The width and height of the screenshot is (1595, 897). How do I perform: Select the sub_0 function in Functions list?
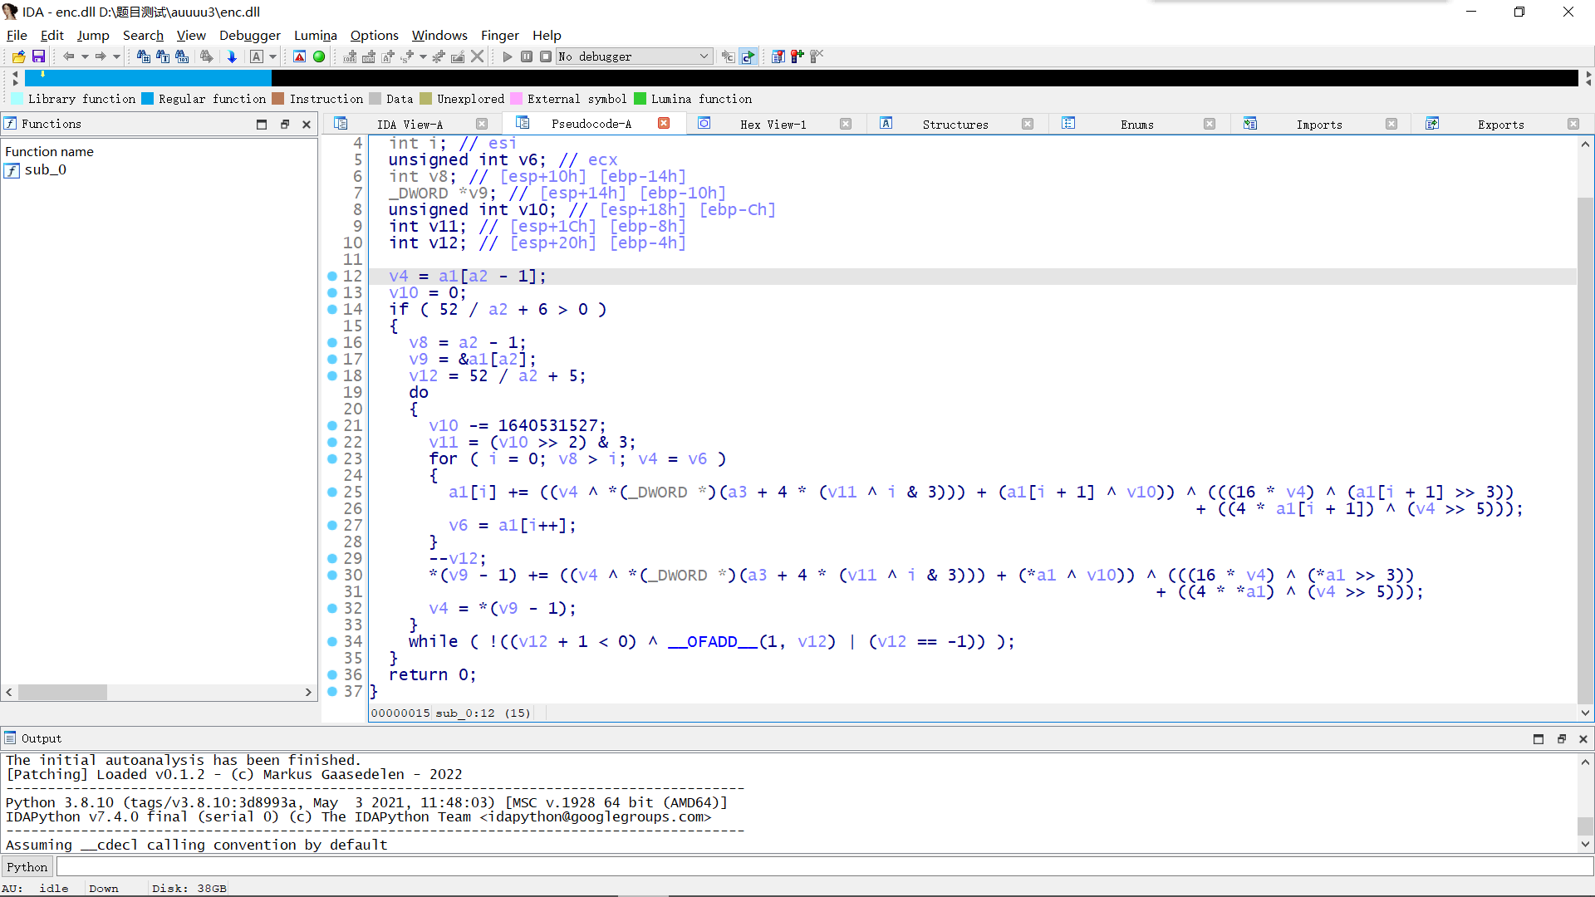tap(46, 169)
